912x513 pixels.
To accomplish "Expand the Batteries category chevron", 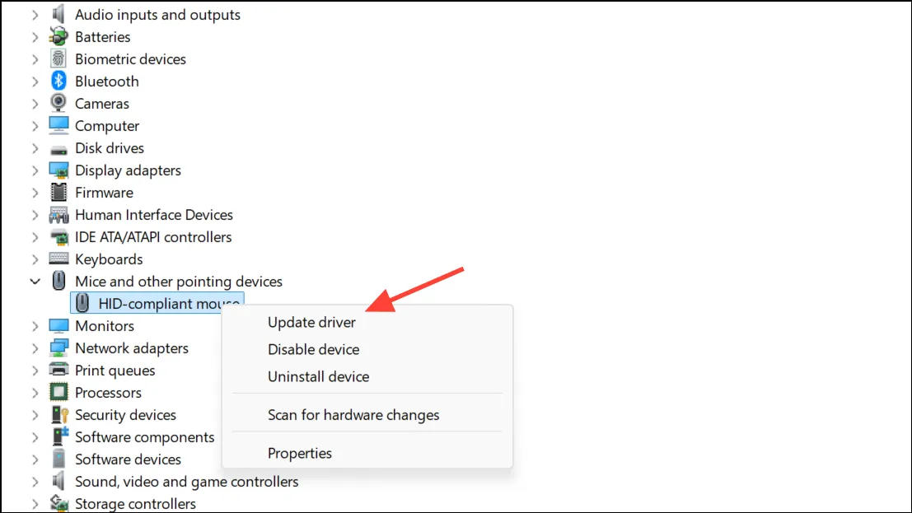I will click(x=35, y=36).
